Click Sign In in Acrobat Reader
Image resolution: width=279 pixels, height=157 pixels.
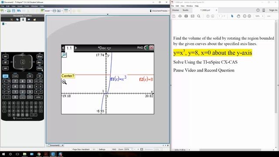click(273, 10)
